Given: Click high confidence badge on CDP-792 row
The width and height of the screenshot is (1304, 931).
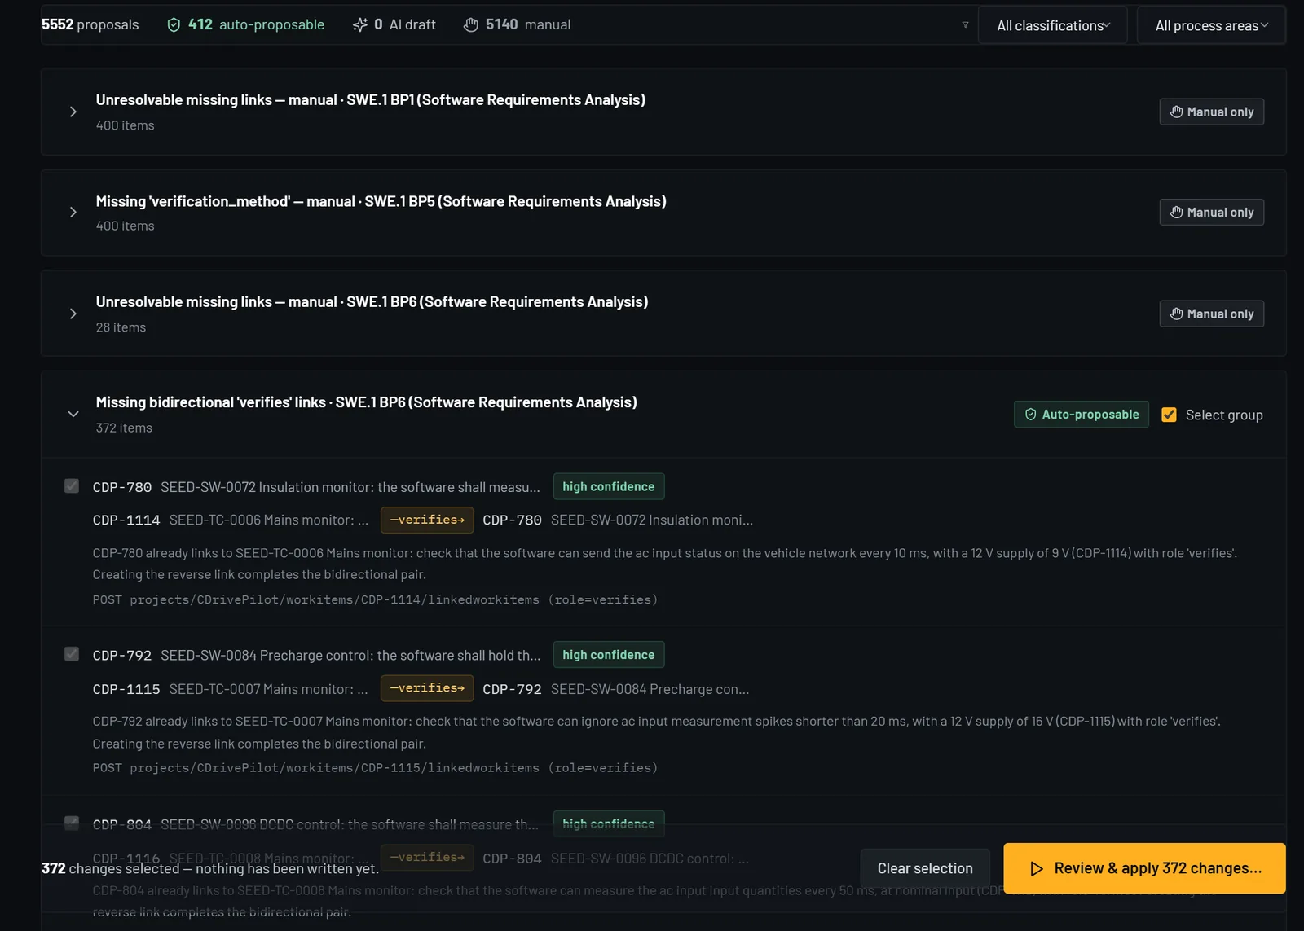Looking at the screenshot, I should tap(608, 655).
